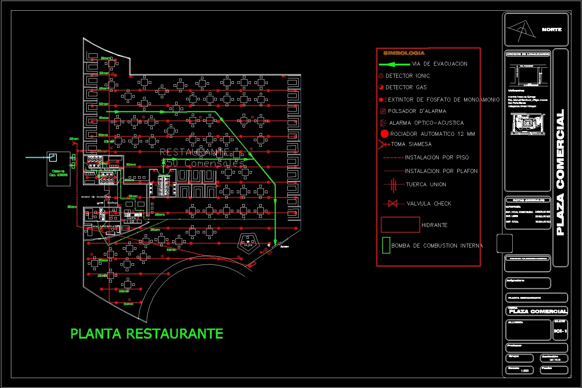Click the VIA DE EVACUACION legend label
The image size is (582, 388).
(440, 64)
